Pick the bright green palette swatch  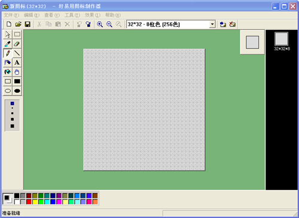[41, 202]
